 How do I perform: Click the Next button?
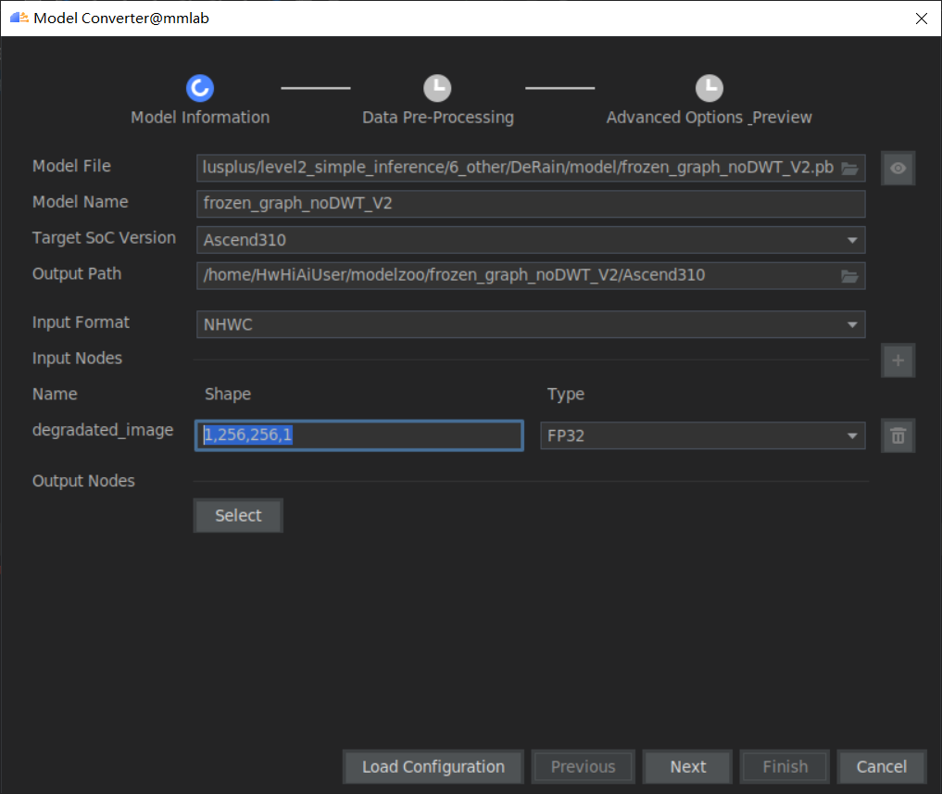(x=688, y=767)
